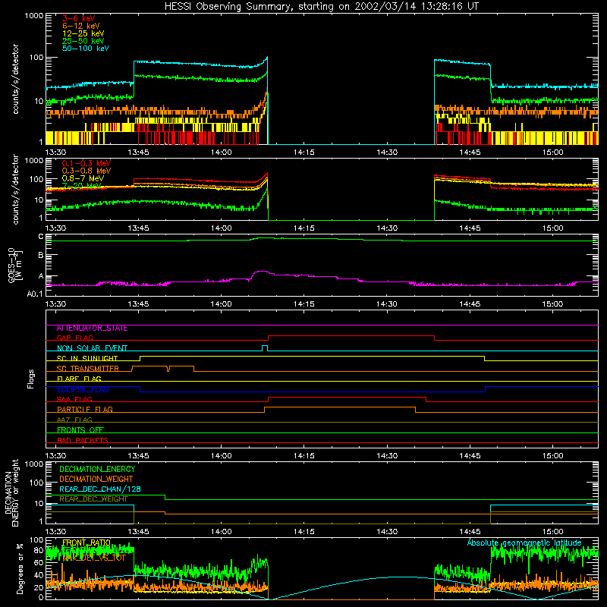
Task: Click the Flags vertical axis title
Action: [31, 379]
